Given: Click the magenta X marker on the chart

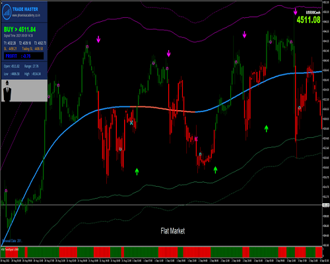Looking at the screenshot, I should pyautogui.click(x=196, y=139).
